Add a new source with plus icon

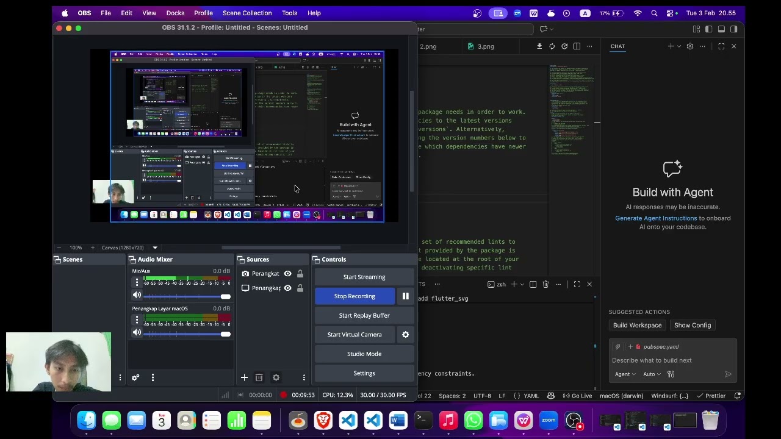pos(244,378)
